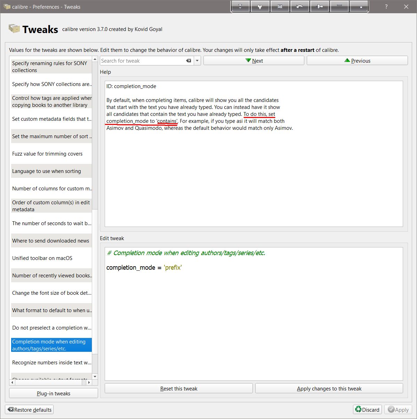The image size is (417, 419).
Task: Click 'completion_mode' variable in edit tweak box
Action: click(x=131, y=267)
